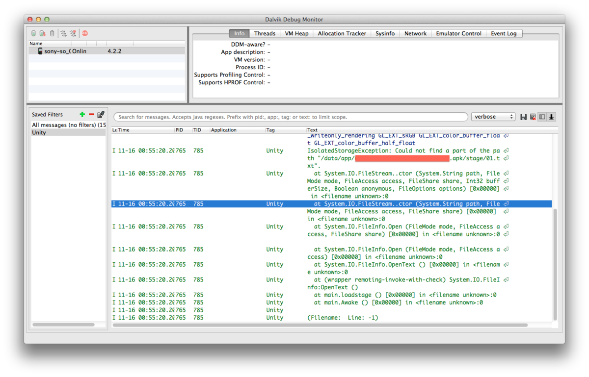Edit the selected logcat filter
589x377 pixels.
pos(101,114)
